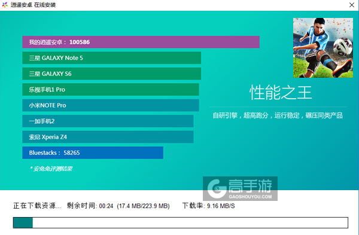Click the download progress bar
Image resolution: width=359 pixels, height=235 pixels.
(x=181, y=222)
